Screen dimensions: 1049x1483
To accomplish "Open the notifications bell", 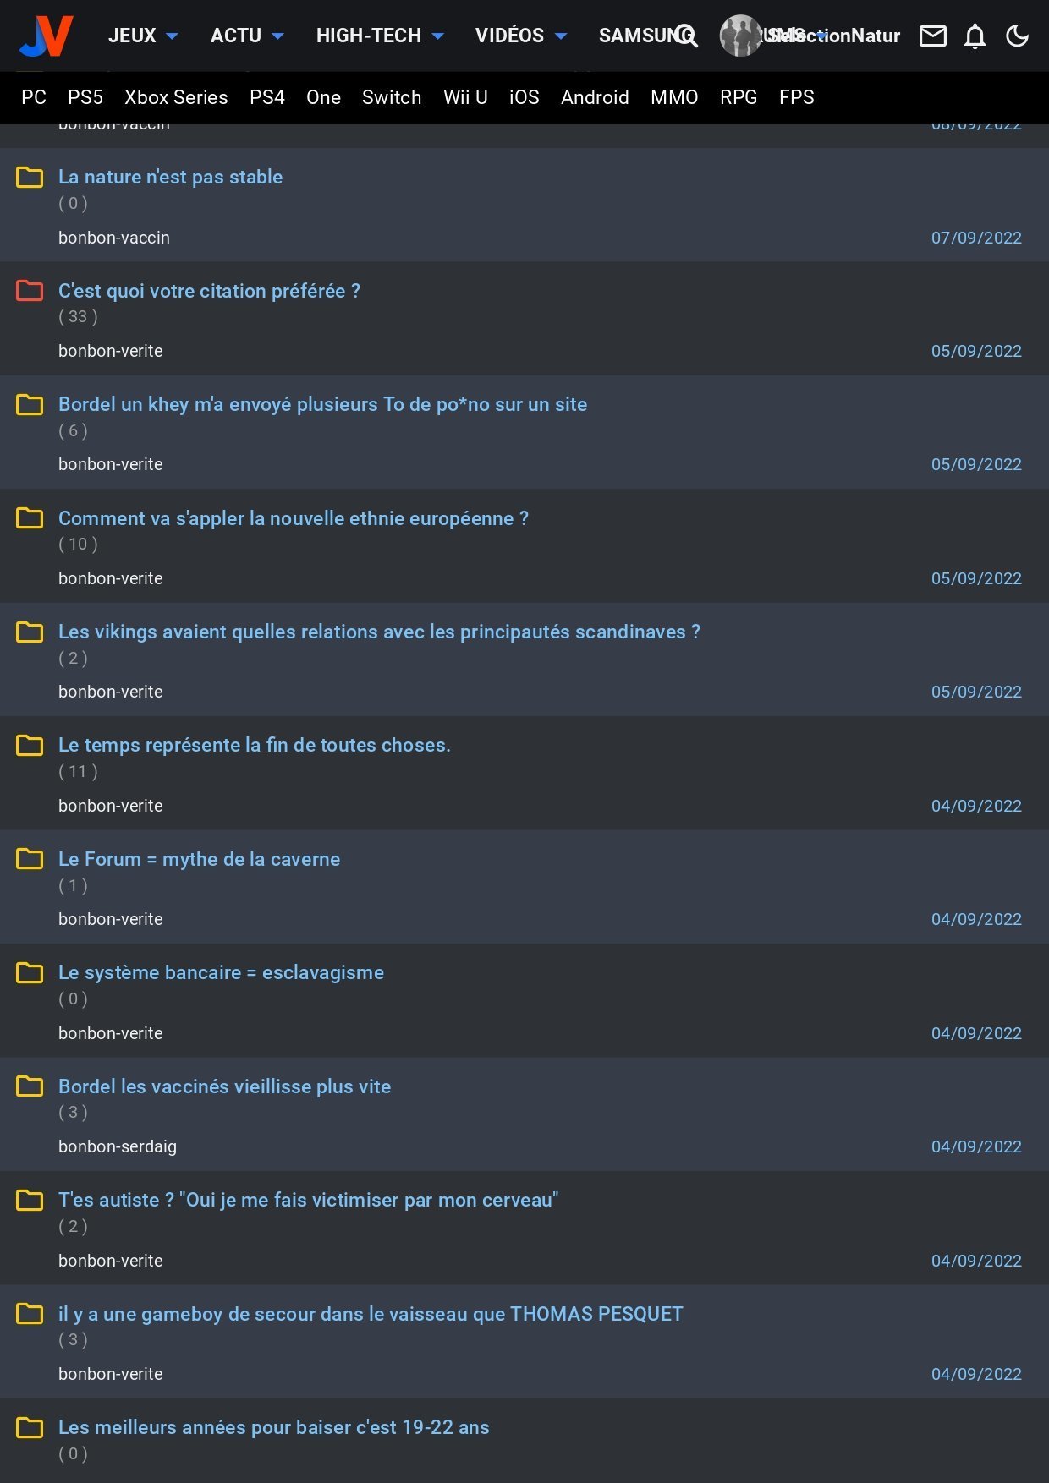I will click(975, 36).
